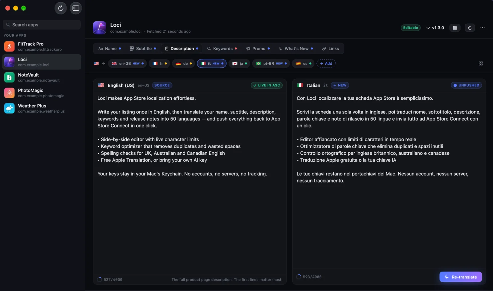Viewport: 493px width, 291px height.
Task: Open the Links tab
Action: pos(331,49)
